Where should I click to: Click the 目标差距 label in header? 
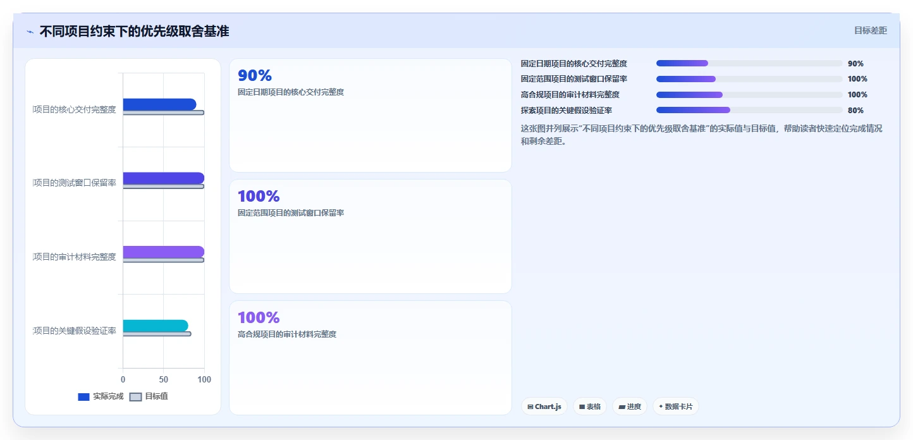click(871, 30)
